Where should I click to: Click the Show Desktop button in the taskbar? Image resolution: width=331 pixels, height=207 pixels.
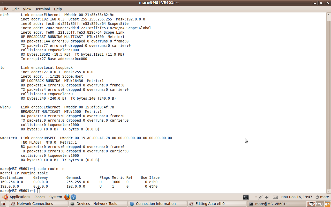(x=3, y=204)
